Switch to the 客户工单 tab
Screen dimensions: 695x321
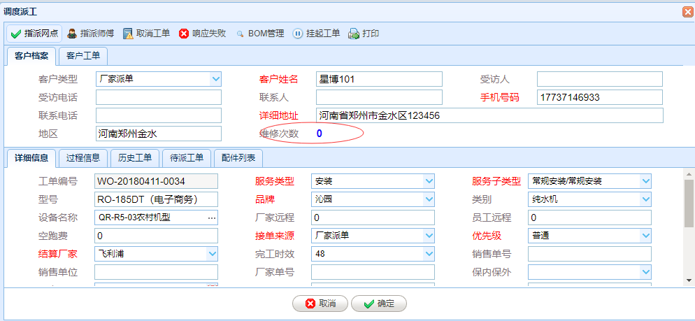[x=83, y=55]
